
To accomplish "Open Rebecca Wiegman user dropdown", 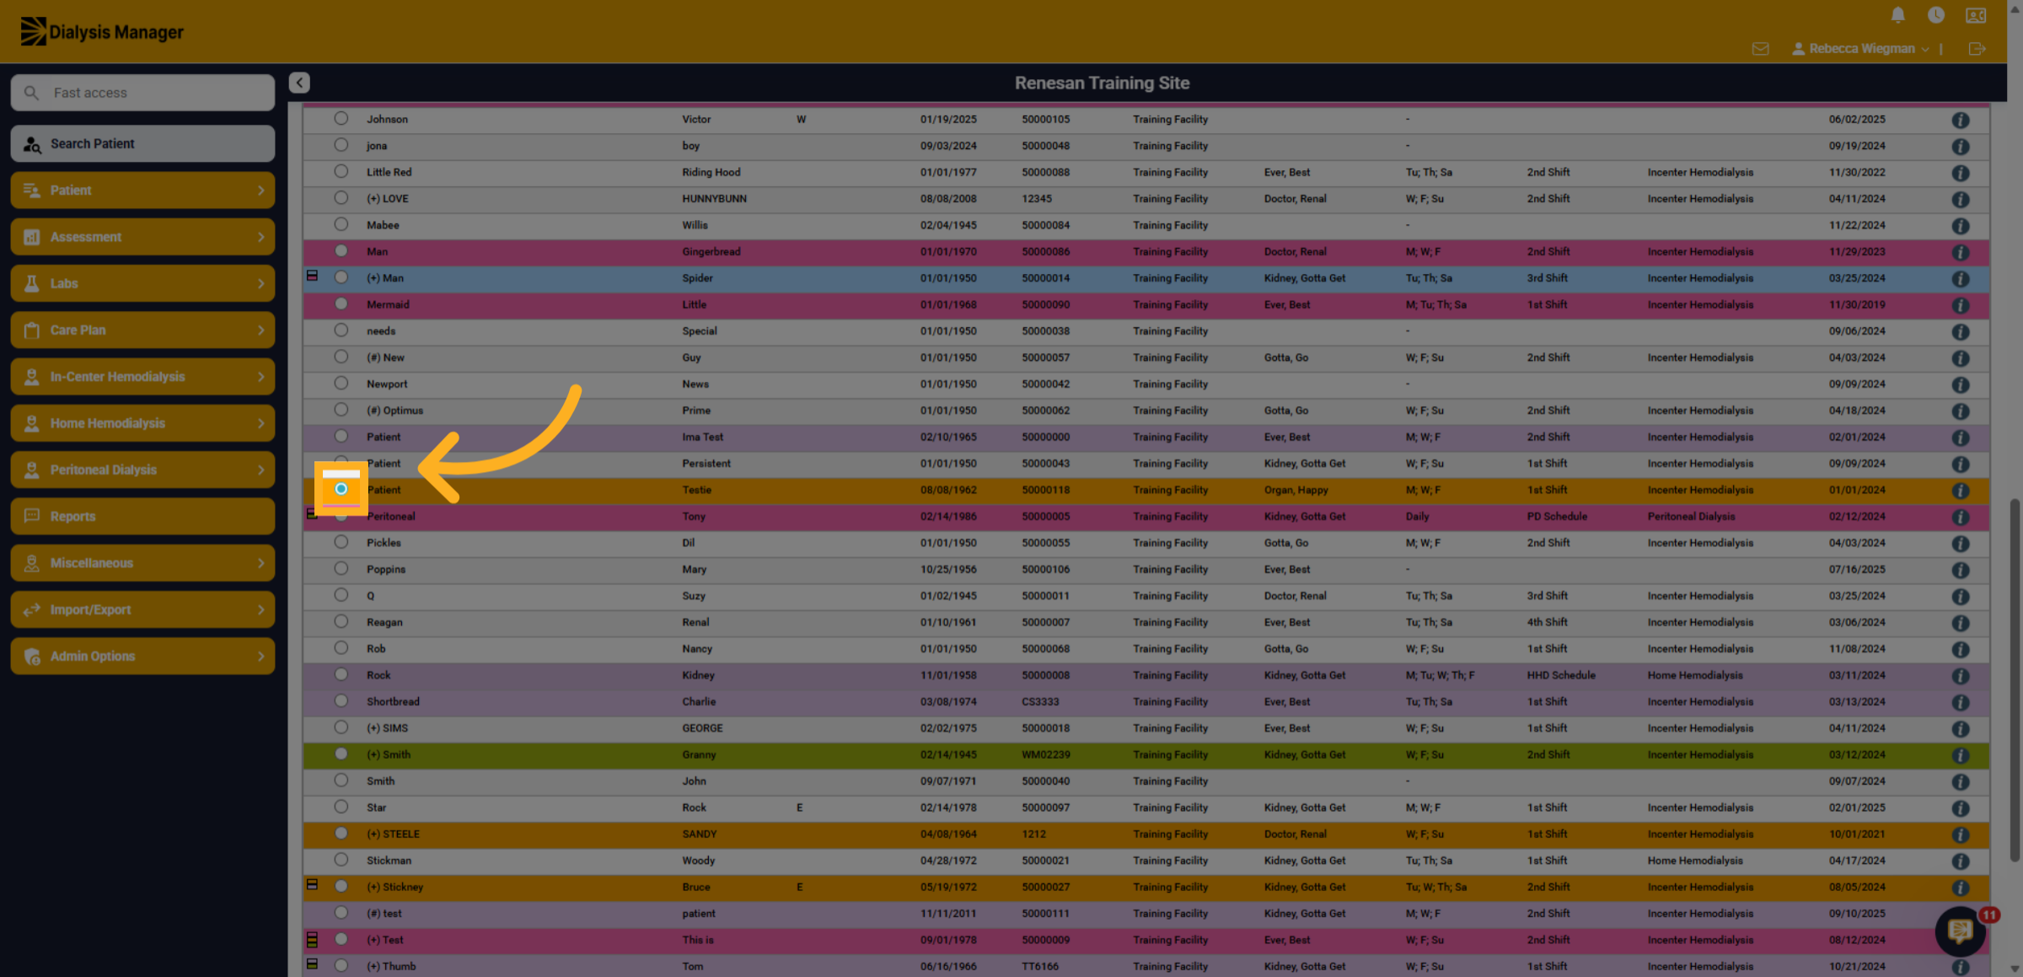I will pos(1861,49).
